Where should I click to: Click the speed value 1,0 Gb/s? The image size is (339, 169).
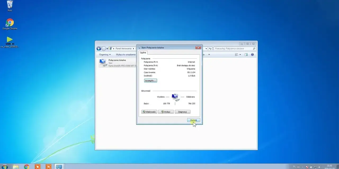(x=191, y=76)
